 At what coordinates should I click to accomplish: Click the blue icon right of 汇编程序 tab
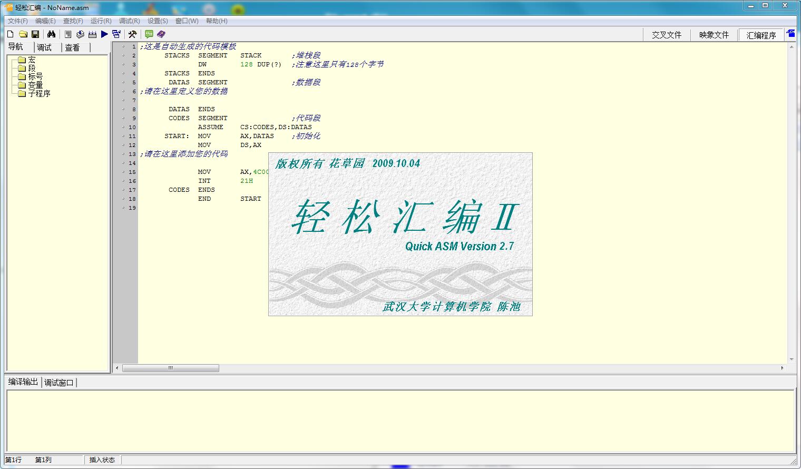791,34
